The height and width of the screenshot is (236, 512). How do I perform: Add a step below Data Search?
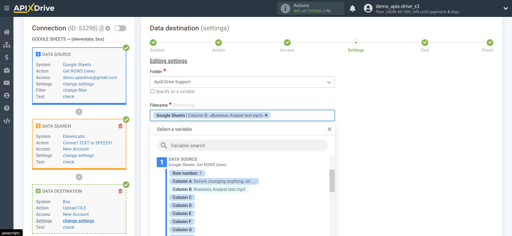pyautogui.click(x=79, y=177)
